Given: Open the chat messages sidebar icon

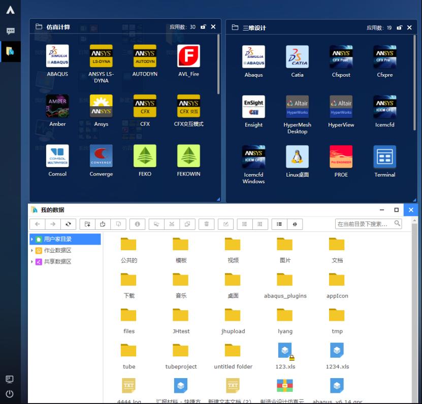Looking at the screenshot, I should 10,31.
